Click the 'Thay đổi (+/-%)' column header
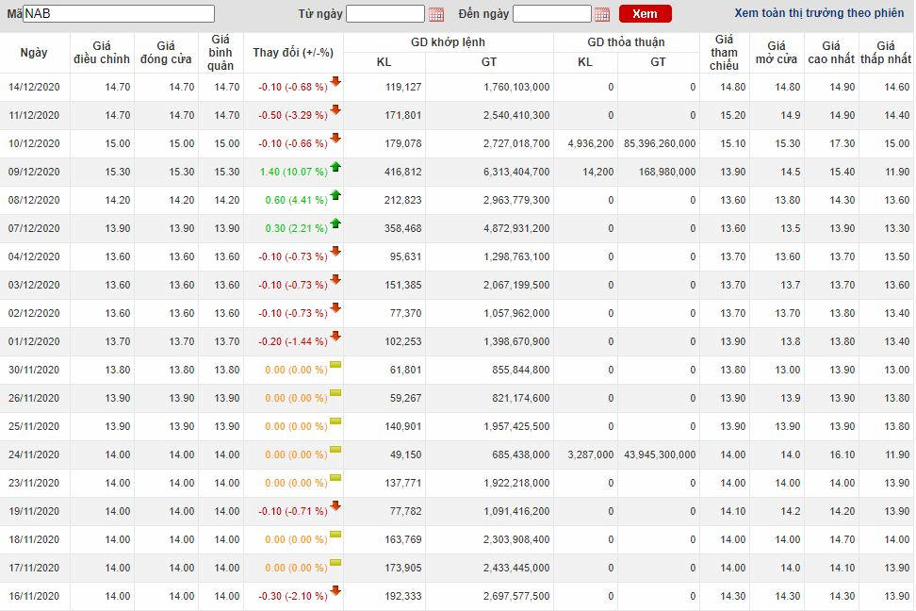Image resolution: width=916 pixels, height=611 pixels. (x=293, y=53)
